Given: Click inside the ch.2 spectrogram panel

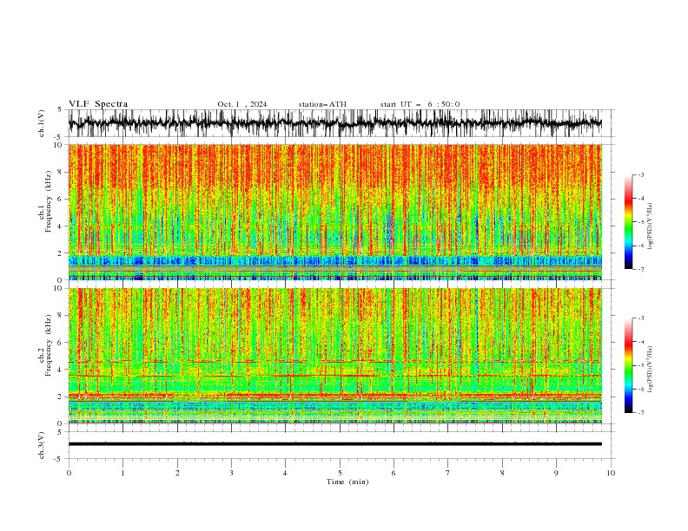Looking at the screenshot, I should pyautogui.click(x=335, y=356).
